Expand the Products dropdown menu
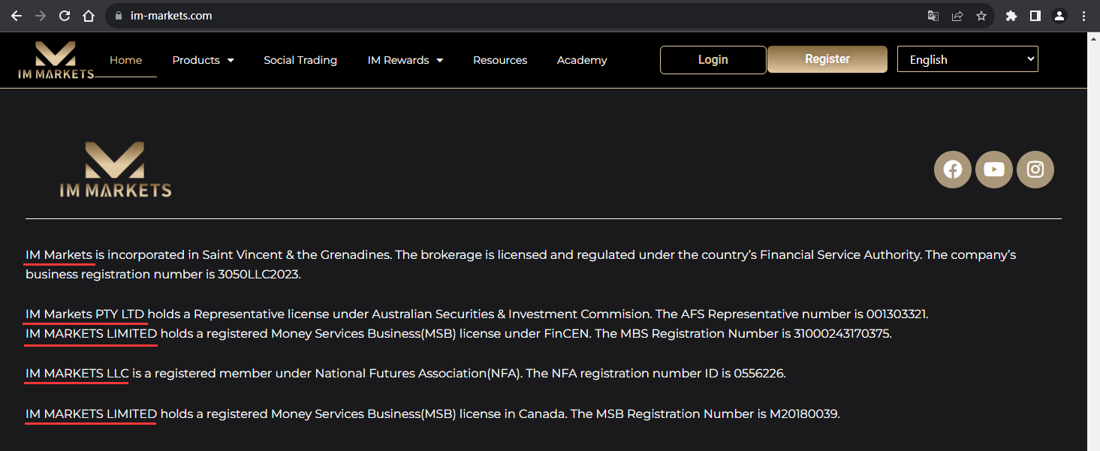This screenshot has height=451, width=1100. coord(203,60)
